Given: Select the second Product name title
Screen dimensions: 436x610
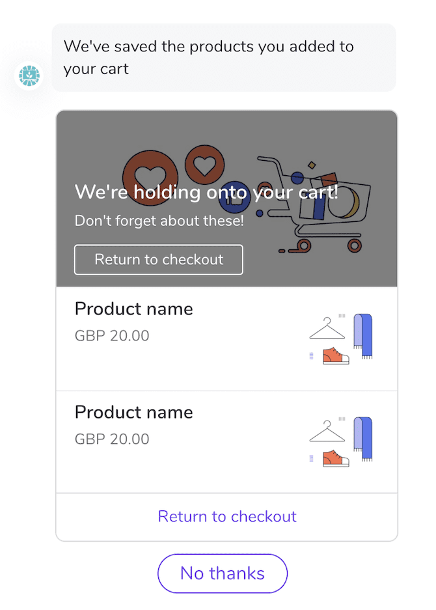Looking at the screenshot, I should tap(134, 412).
